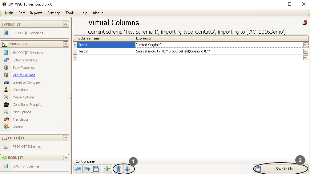Open BOOK|IT Schemas link
Screen dimensions: 310x174
click(x=26, y=166)
